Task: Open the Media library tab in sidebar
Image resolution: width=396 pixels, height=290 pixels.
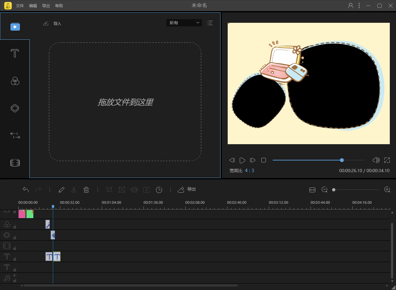Action: pyautogui.click(x=15, y=26)
